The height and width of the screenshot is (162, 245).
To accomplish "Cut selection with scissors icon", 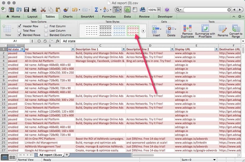I will tap(43, 10).
